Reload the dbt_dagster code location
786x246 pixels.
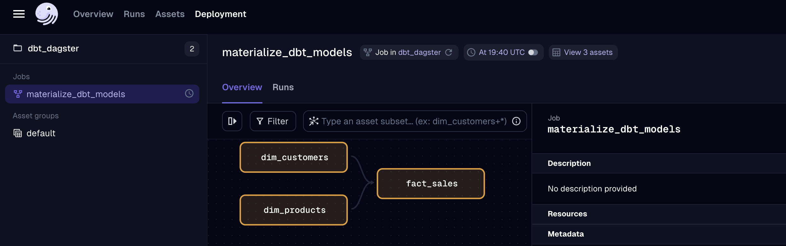pyautogui.click(x=449, y=52)
